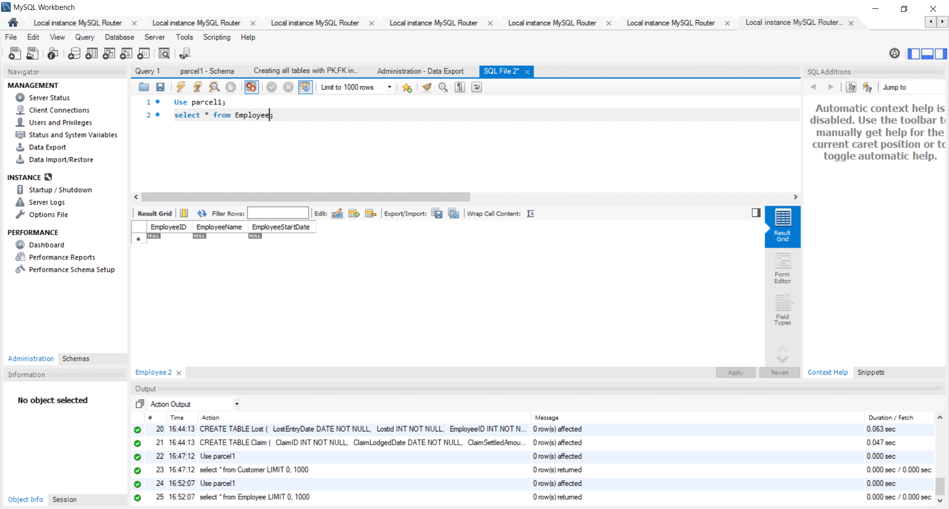Screen dimensions: 949x509
Task: Toggle invisible characters display
Action: click(x=460, y=87)
